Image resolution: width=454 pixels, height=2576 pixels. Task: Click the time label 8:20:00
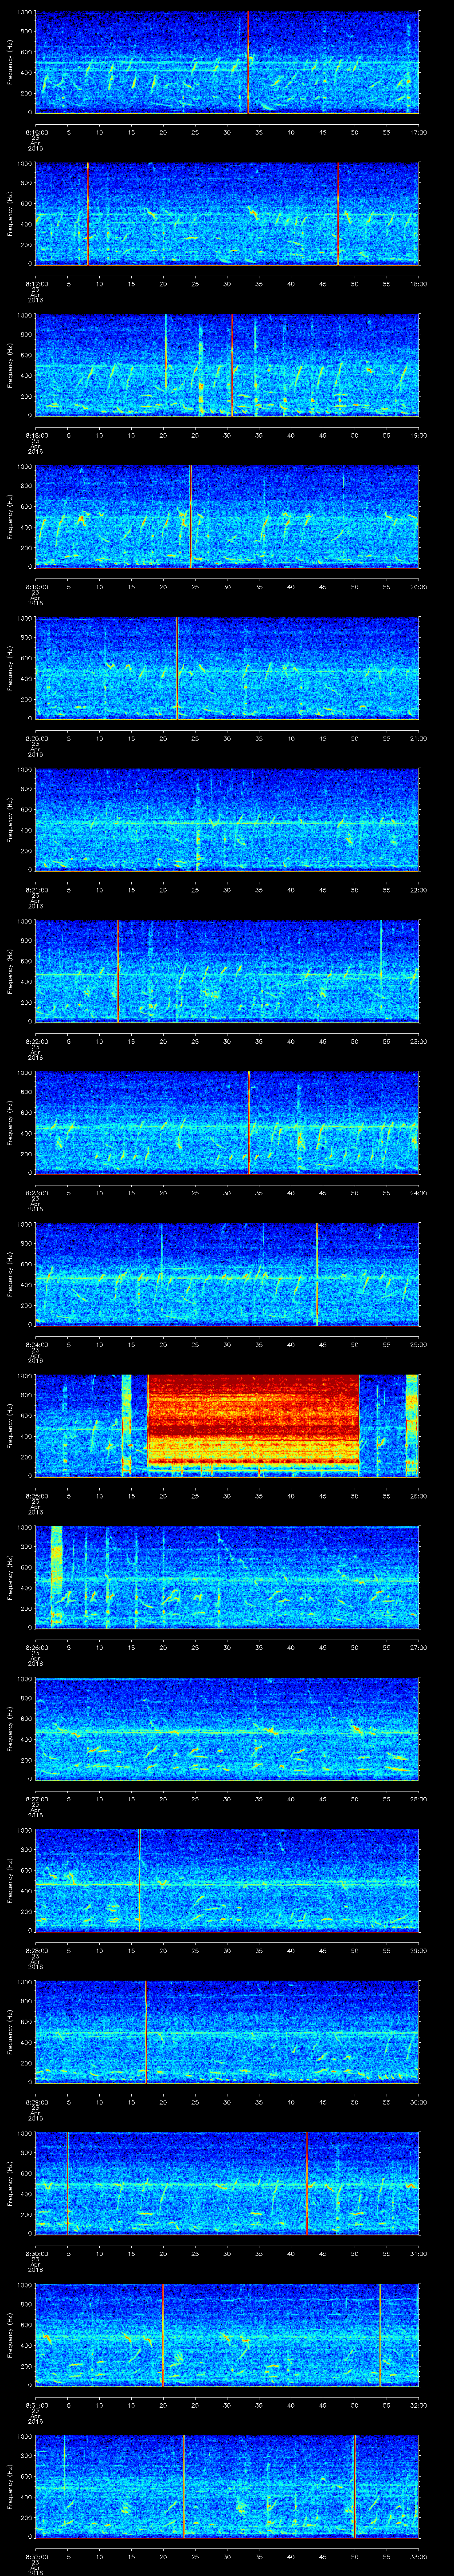click(36, 738)
